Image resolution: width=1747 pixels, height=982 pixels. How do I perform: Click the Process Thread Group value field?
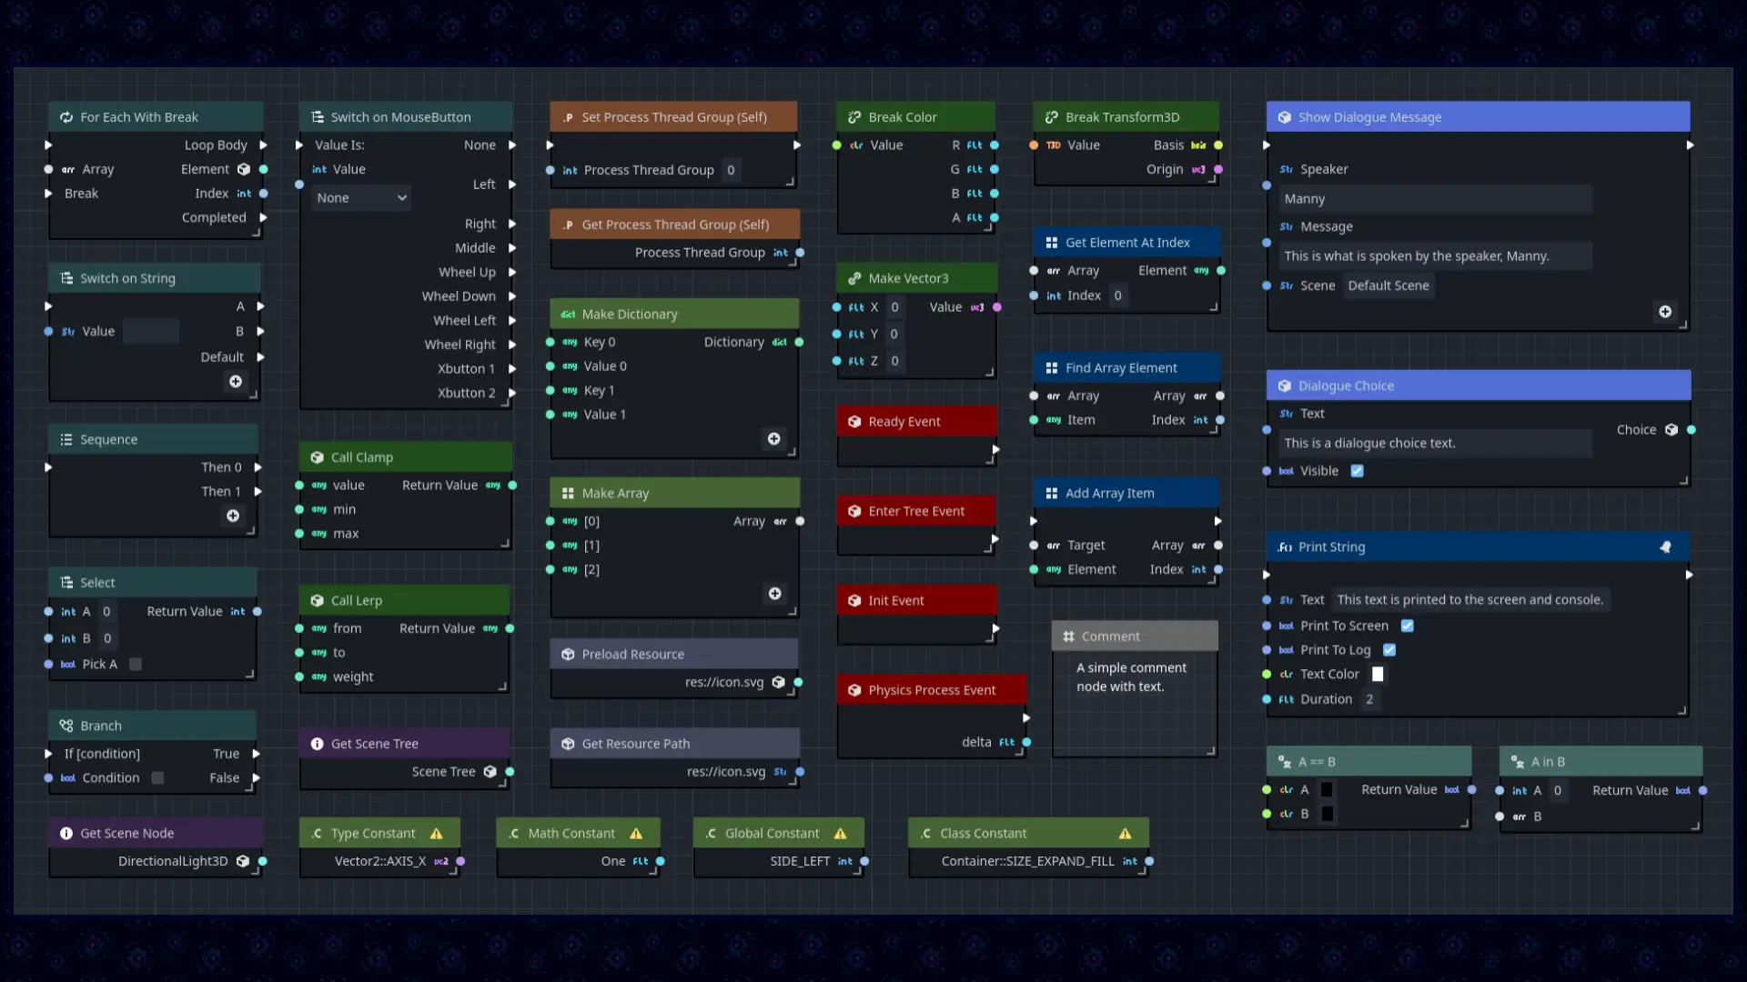(732, 170)
